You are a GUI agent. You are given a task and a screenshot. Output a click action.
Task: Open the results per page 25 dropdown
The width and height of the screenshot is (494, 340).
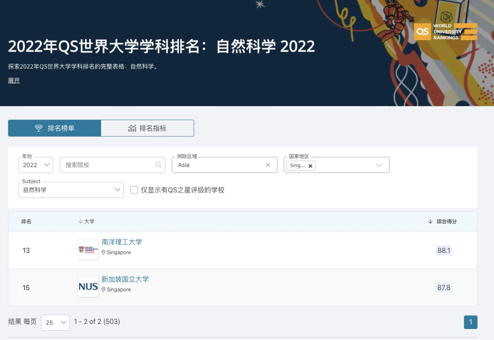click(x=55, y=322)
